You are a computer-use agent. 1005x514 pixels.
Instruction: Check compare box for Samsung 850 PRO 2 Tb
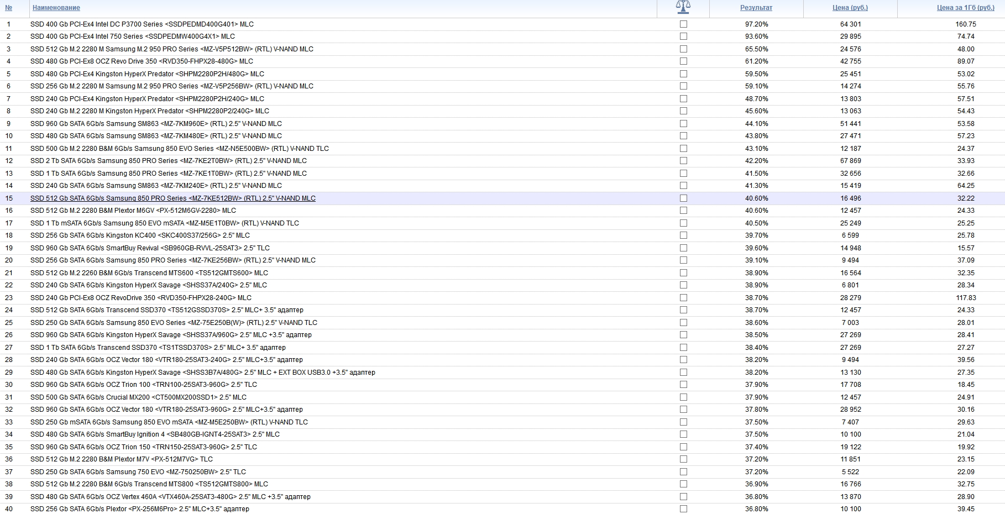click(683, 161)
